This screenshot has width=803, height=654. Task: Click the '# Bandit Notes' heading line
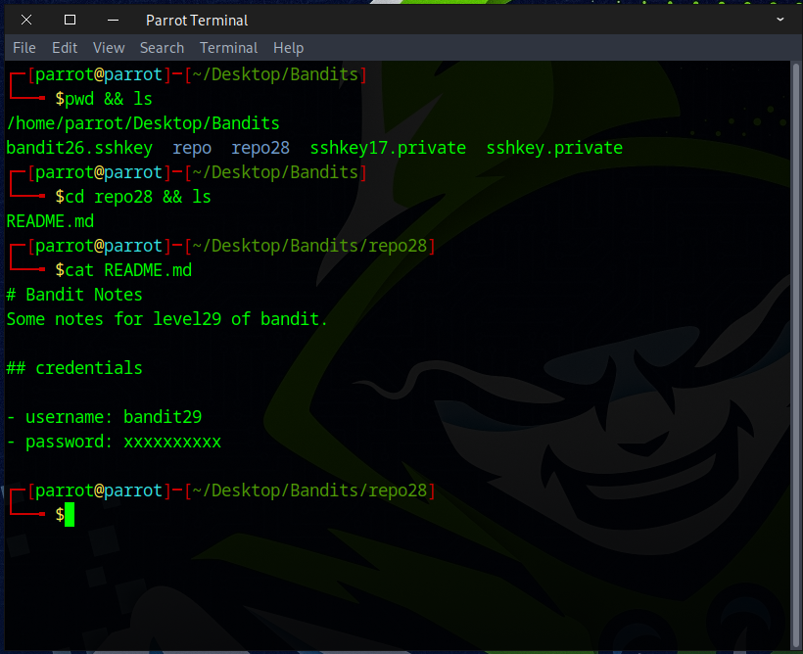tap(74, 295)
